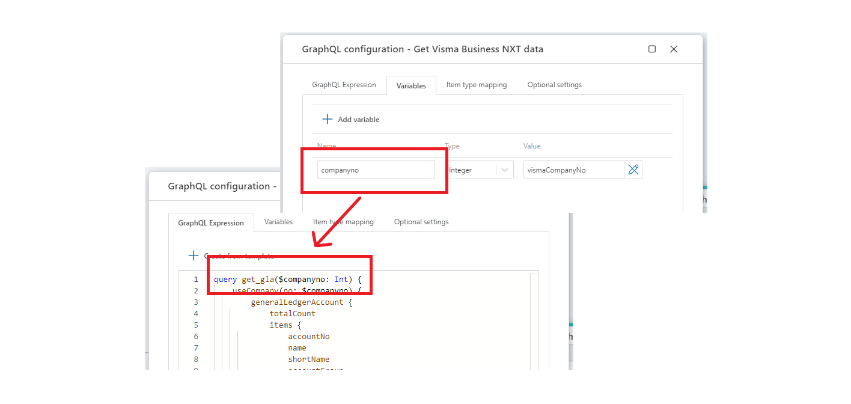Screen dimensions: 851x404
Task: Open Item type mapping tab in lower dialog
Action: coord(343,222)
